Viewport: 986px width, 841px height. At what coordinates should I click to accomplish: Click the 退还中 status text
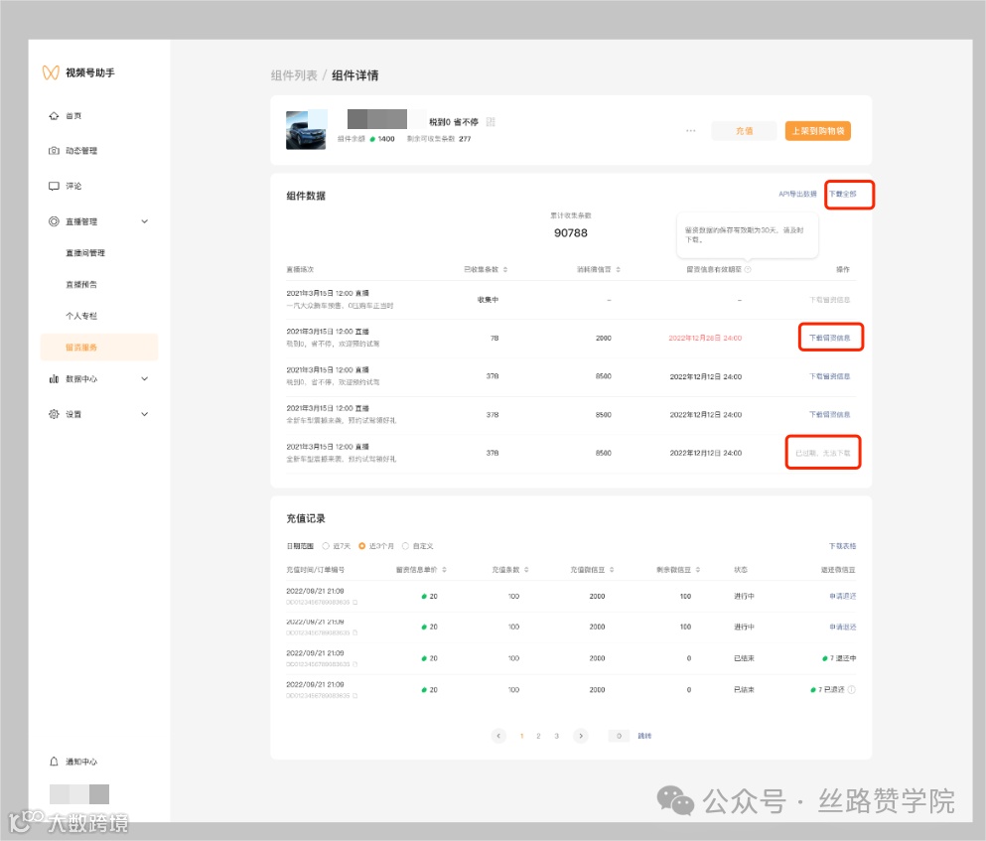846,658
